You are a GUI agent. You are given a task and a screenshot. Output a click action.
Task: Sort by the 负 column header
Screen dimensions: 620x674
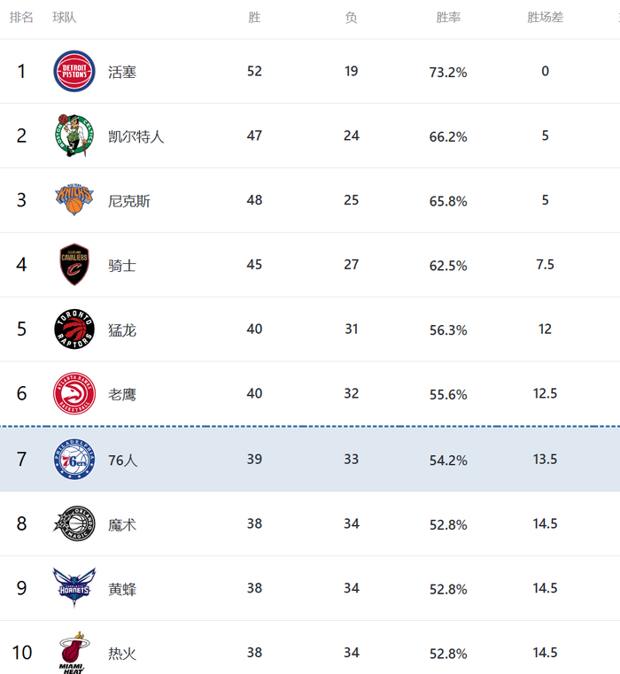[351, 18]
